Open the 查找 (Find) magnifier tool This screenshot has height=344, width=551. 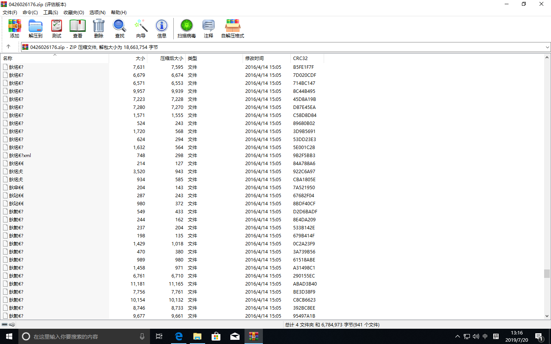(119, 29)
